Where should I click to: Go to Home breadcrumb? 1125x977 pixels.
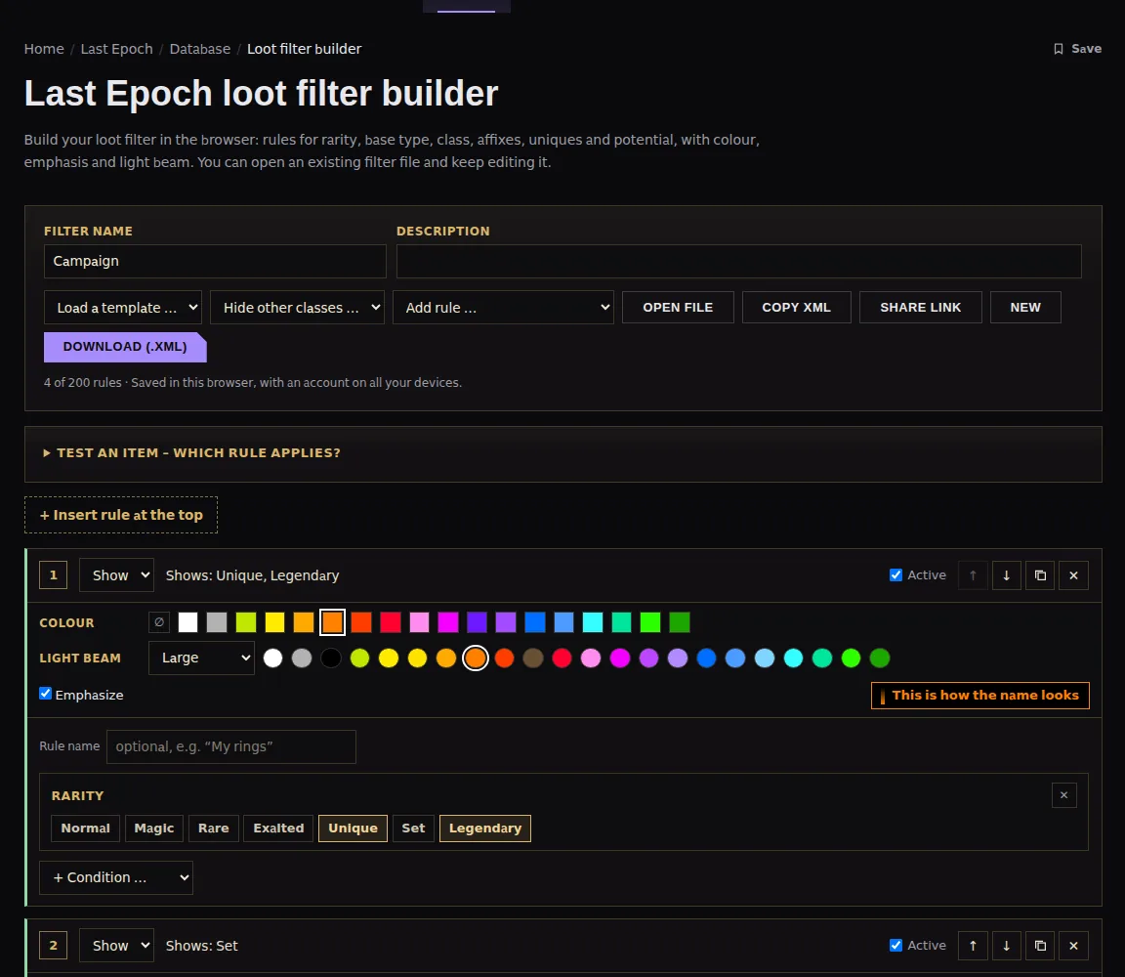pos(44,49)
